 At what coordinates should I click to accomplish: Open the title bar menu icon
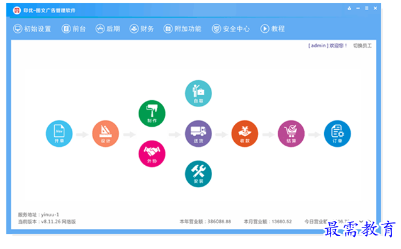click(x=366, y=8)
